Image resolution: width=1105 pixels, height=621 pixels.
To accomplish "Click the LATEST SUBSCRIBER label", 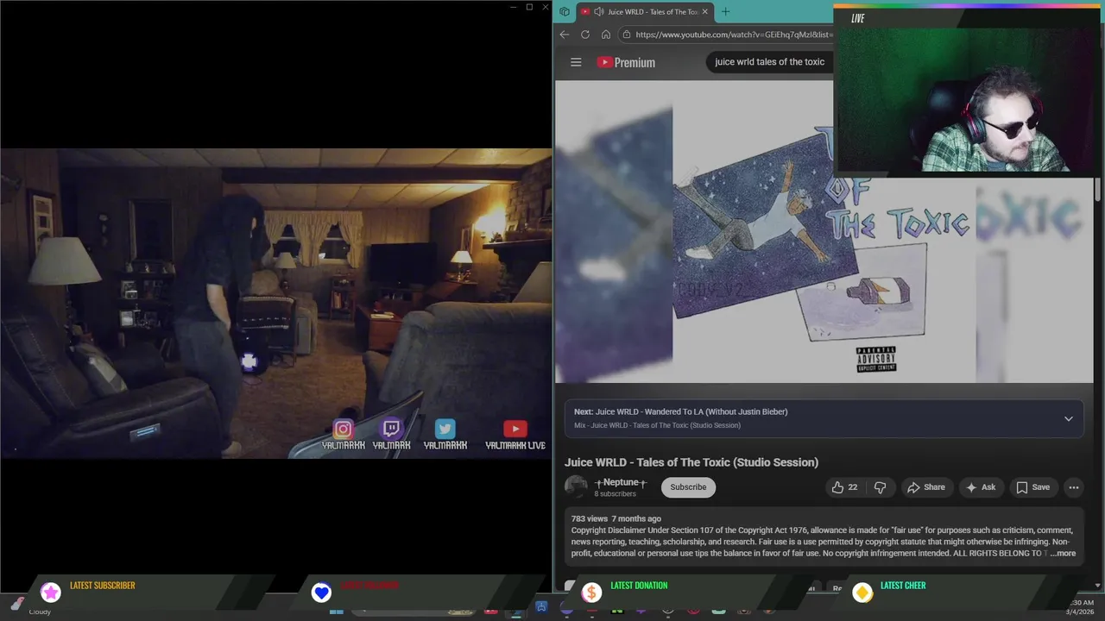I will pos(102,586).
